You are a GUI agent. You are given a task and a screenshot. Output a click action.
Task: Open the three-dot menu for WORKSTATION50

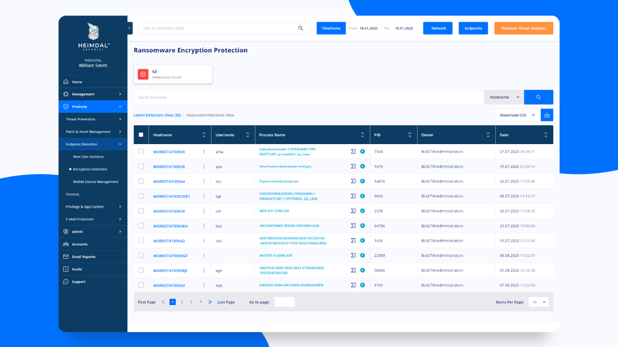click(x=204, y=152)
